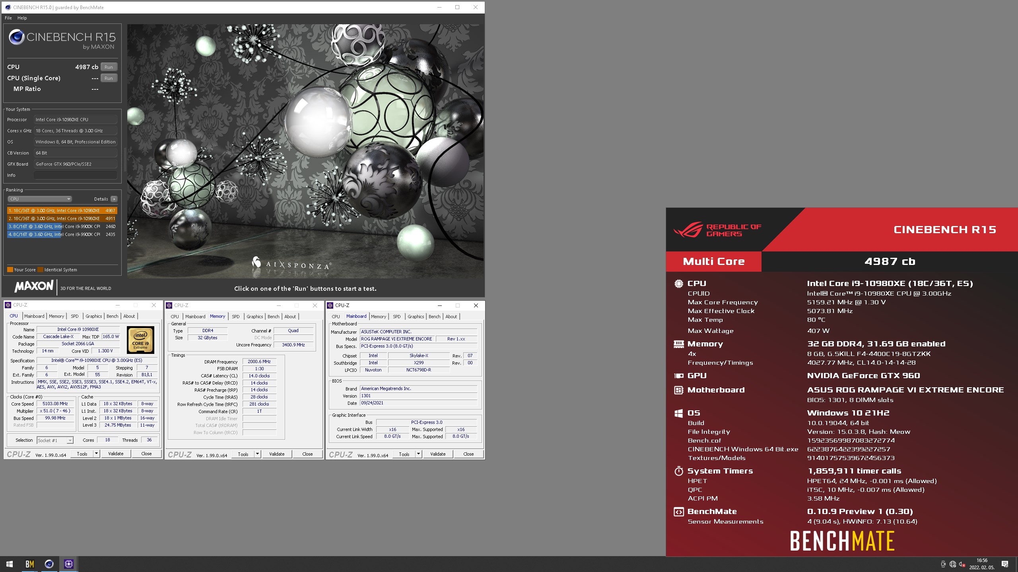Click the Your Score orange legend swatch
This screenshot has height=572, width=1018.
tap(10, 270)
